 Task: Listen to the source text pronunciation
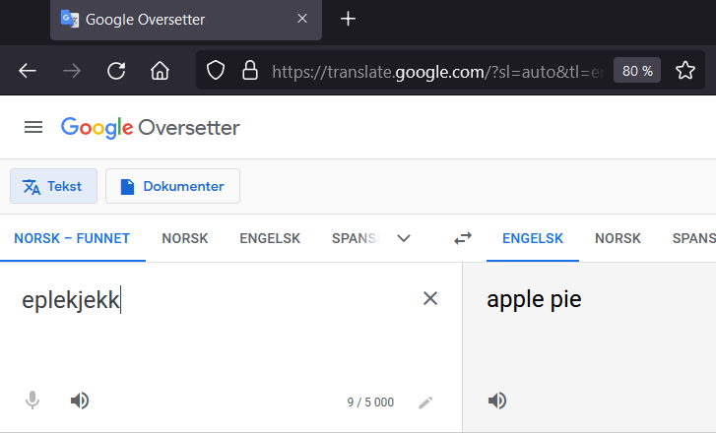tap(80, 401)
